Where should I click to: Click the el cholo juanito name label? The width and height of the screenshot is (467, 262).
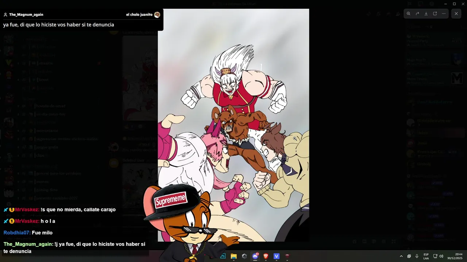pyautogui.click(x=139, y=15)
